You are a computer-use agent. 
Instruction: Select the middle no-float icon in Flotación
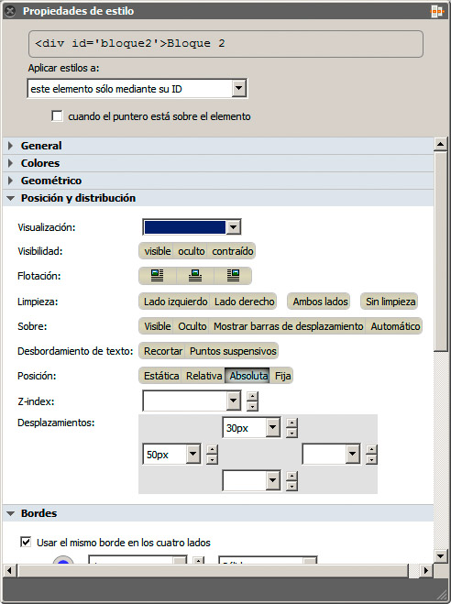tap(195, 276)
